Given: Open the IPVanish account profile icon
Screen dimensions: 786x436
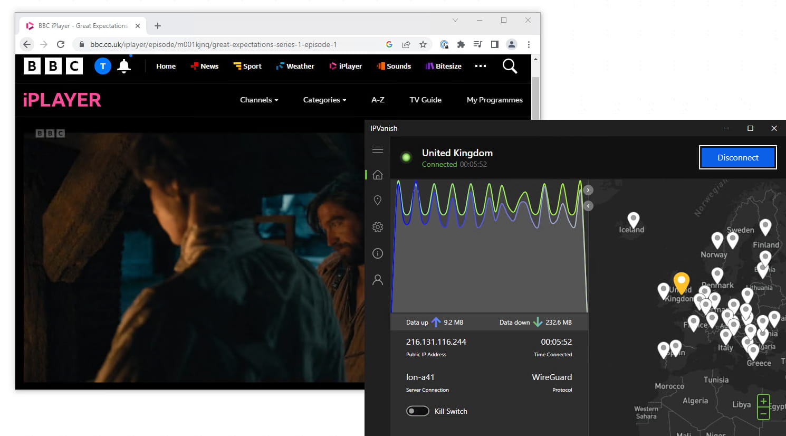Looking at the screenshot, I should point(377,279).
